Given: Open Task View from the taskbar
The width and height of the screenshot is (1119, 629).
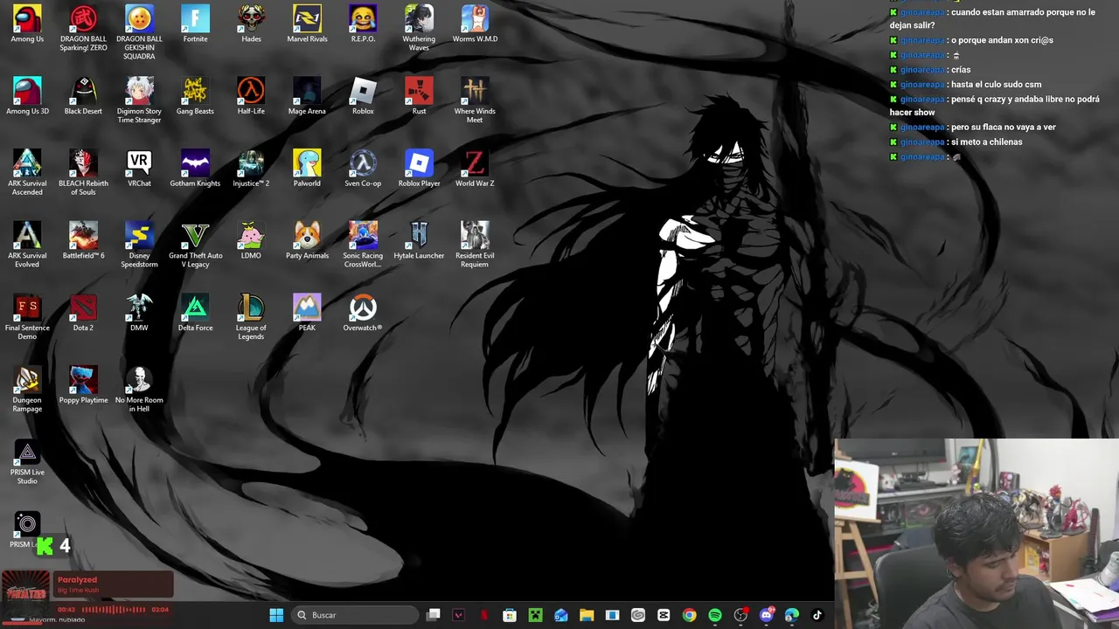Looking at the screenshot, I should coord(433,615).
